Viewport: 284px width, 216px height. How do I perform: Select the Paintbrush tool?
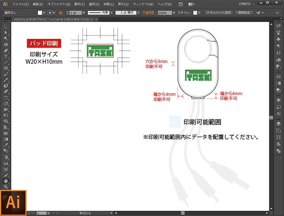tap(6, 74)
